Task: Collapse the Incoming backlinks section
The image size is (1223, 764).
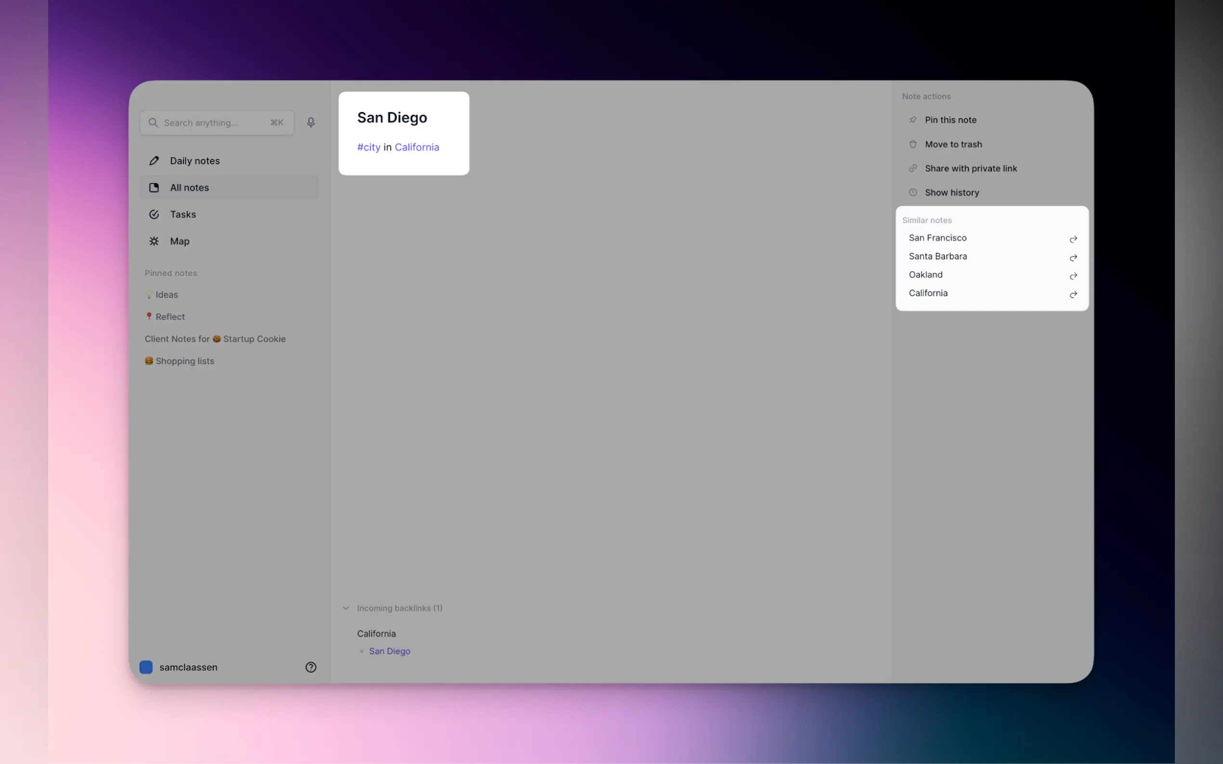Action: (346, 608)
